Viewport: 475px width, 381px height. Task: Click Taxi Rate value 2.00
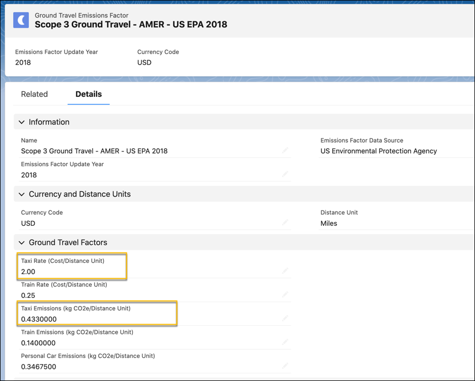(28, 272)
